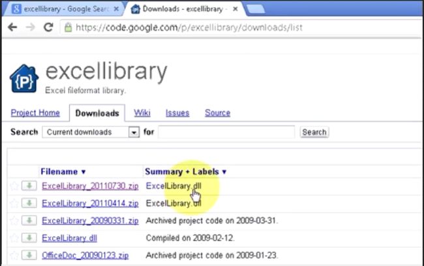Viewport: 424px width, 266px height.
Task: Open the Project Home tab
Action: [35, 113]
